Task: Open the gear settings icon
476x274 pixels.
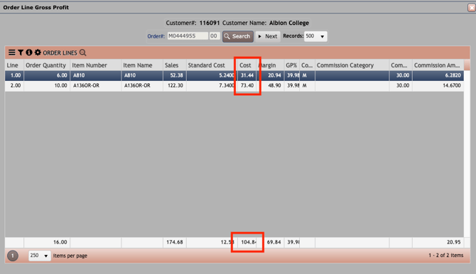Action: click(38, 53)
